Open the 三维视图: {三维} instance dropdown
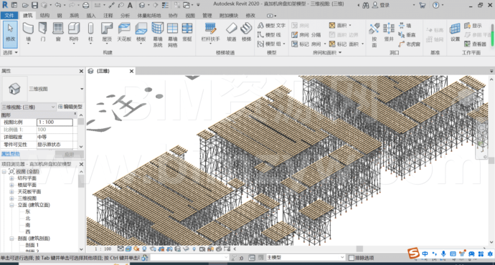 [x=29, y=107]
